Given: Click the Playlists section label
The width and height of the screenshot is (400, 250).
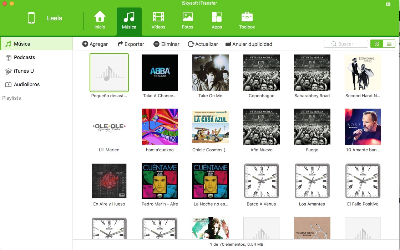Looking at the screenshot, I should click(x=11, y=98).
